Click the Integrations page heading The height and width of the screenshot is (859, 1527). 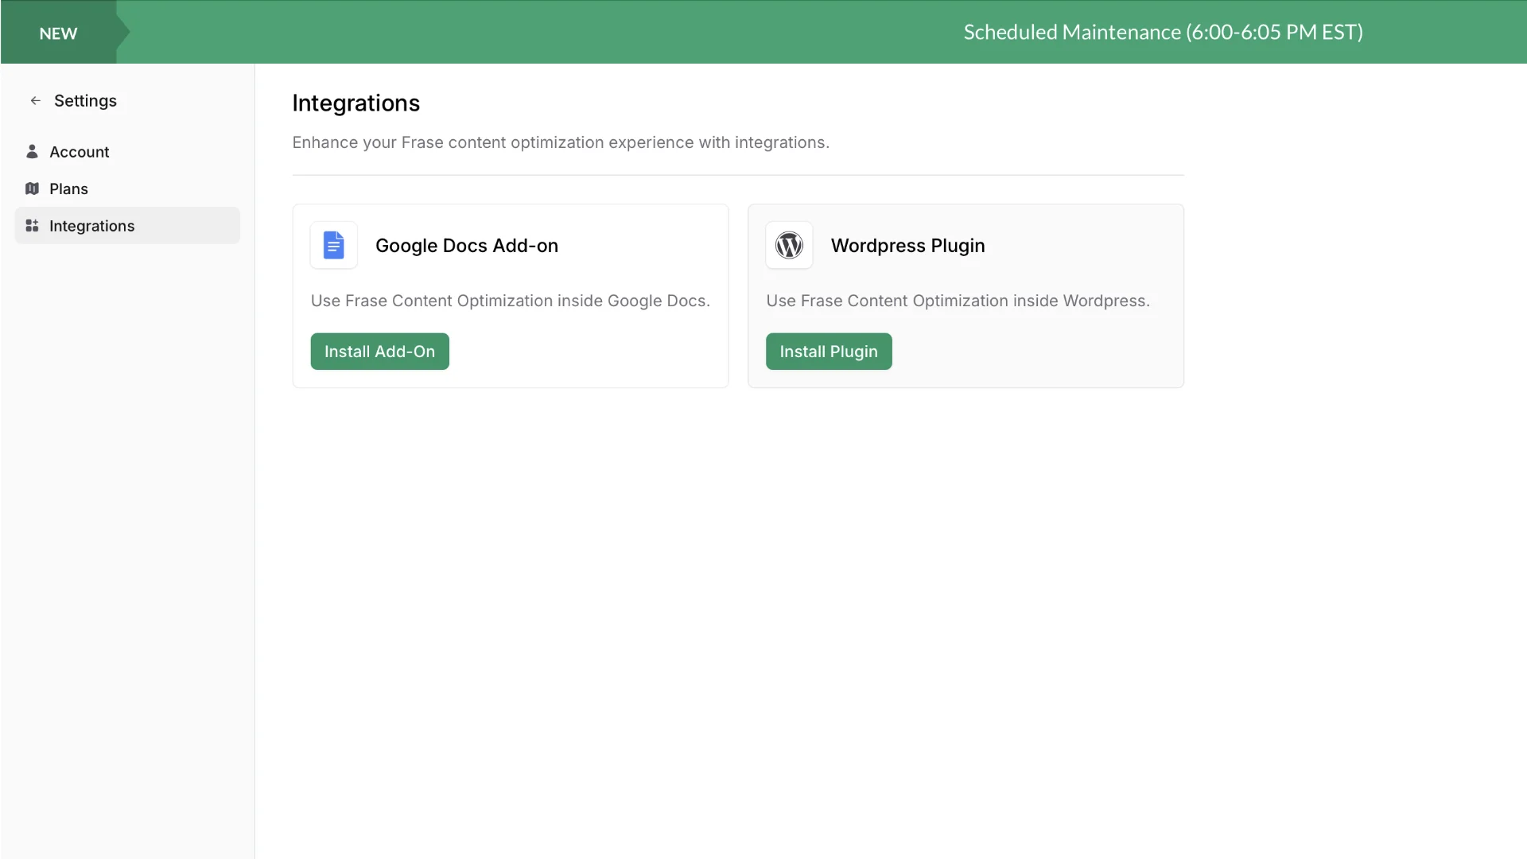(x=356, y=103)
